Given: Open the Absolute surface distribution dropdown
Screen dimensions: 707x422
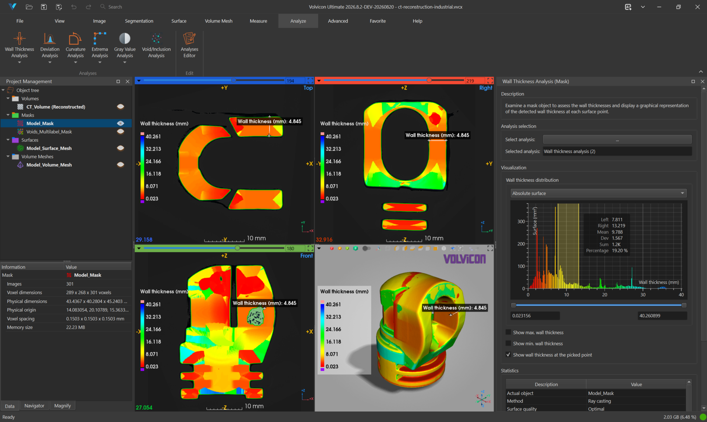Looking at the screenshot, I should (599, 193).
